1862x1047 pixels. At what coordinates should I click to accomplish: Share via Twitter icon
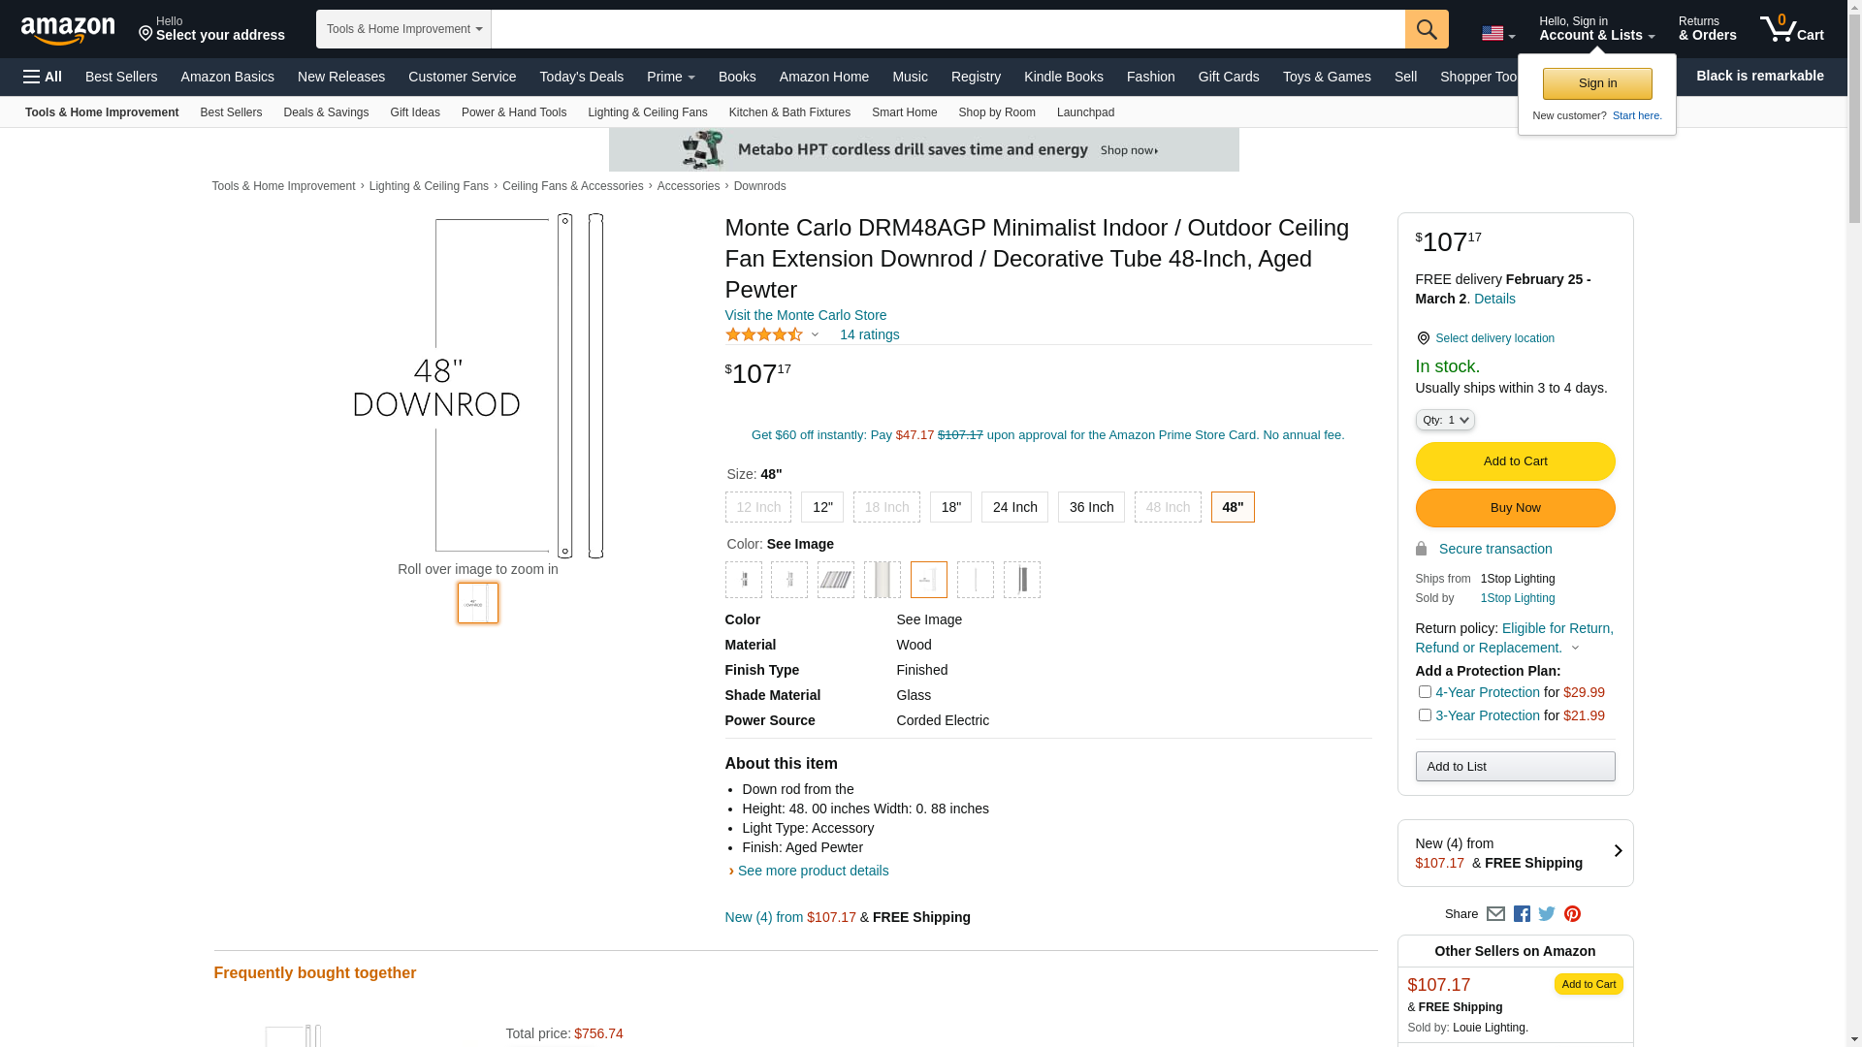click(1547, 914)
